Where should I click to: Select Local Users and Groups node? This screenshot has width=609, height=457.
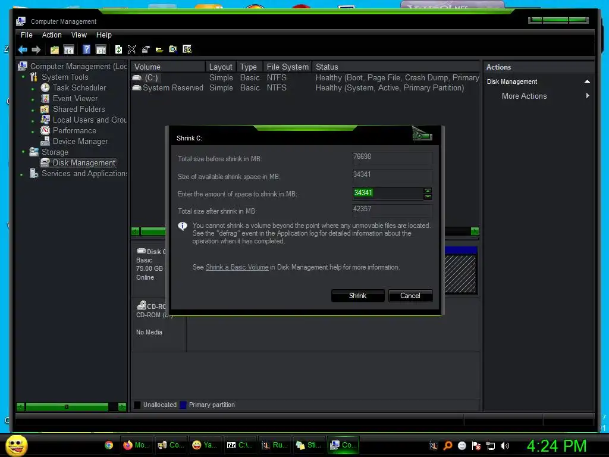(90, 120)
